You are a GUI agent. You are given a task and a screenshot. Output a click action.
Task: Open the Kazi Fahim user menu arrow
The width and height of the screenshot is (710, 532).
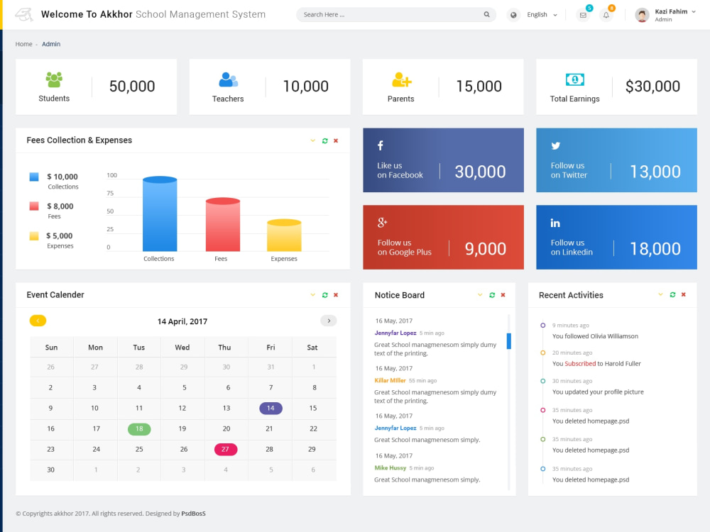pyautogui.click(x=693, y=12)
